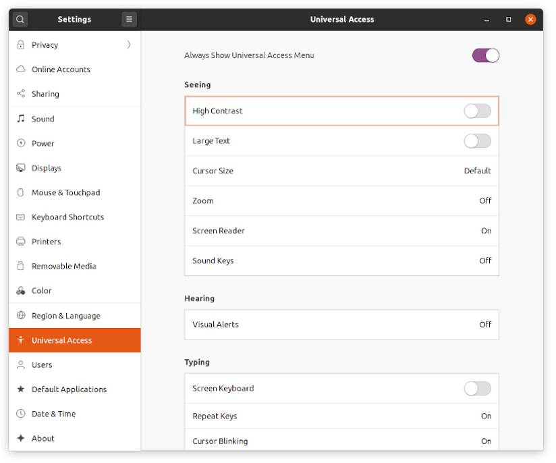Viewport: 556px width, 463px height.
Task: Click the Keyboard Shortcuts icon
Action: 21,217
